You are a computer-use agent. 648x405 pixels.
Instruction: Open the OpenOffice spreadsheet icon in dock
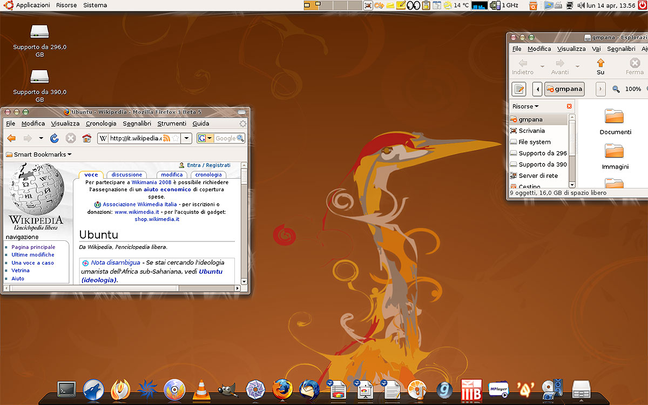click(337, 389)
